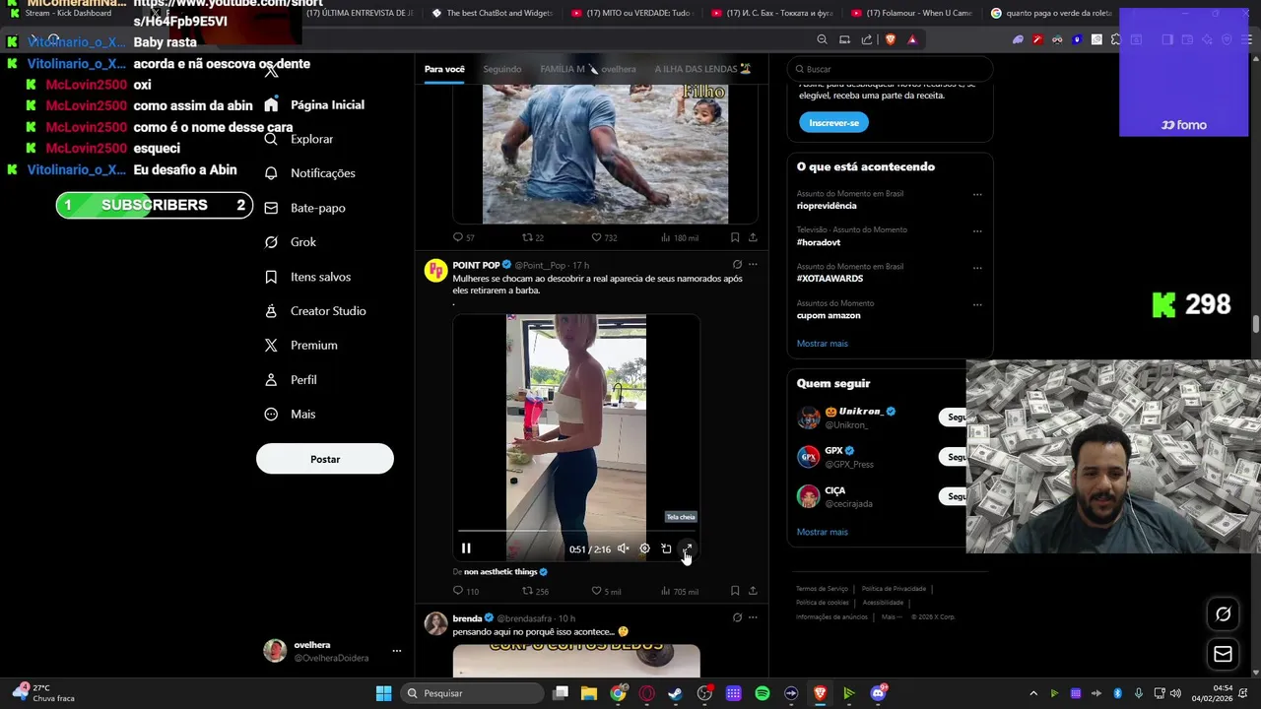The width and height of the screenshot is (1261, 709).
Task: Bookmark the flood video post
Action: [x=735, y=237]
